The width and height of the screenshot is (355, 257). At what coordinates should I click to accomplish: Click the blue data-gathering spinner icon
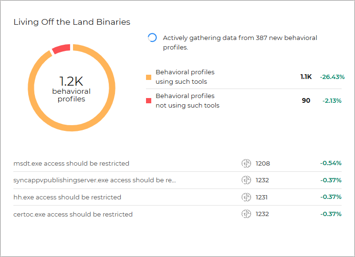click(152, 38)
